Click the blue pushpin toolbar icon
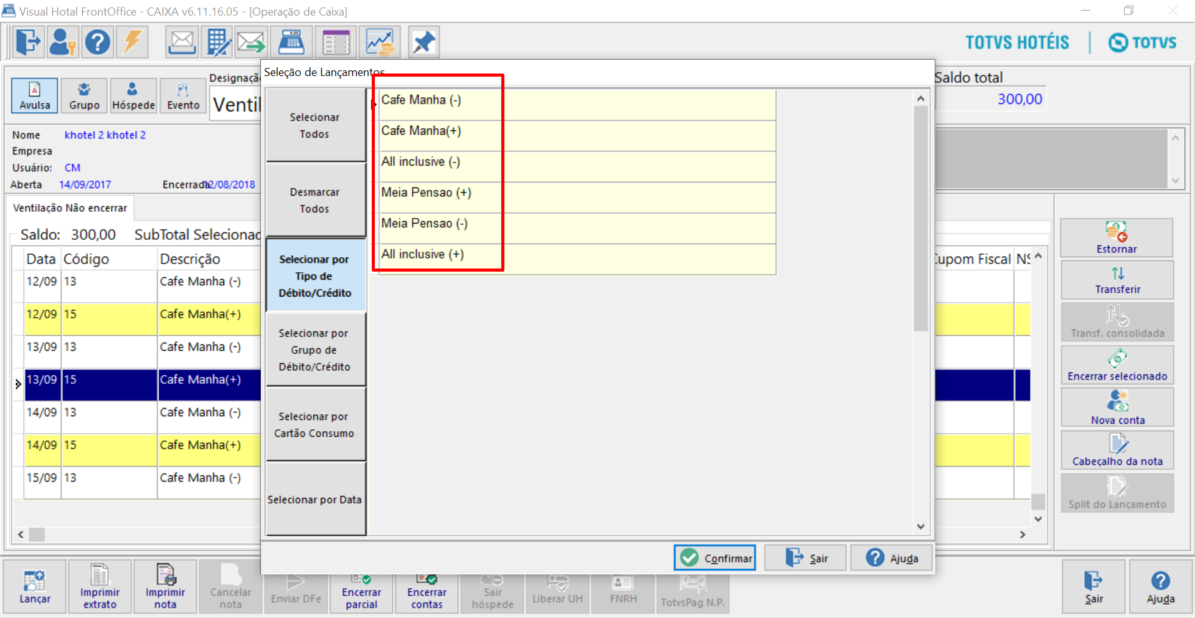This screenshot has width=1195, height=618. coord(424,42)
